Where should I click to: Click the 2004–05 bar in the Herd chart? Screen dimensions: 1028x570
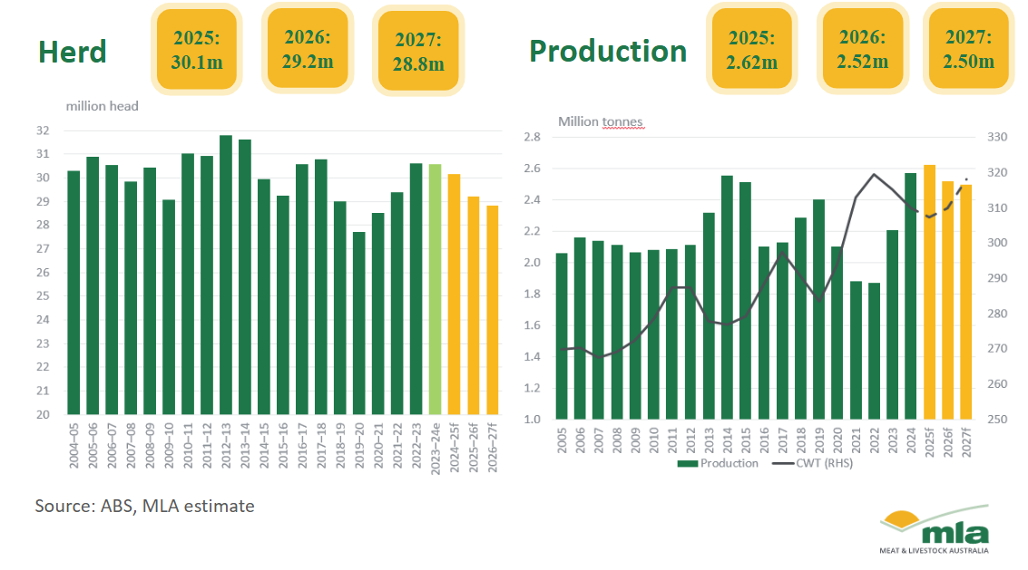(x=73, y=292)
